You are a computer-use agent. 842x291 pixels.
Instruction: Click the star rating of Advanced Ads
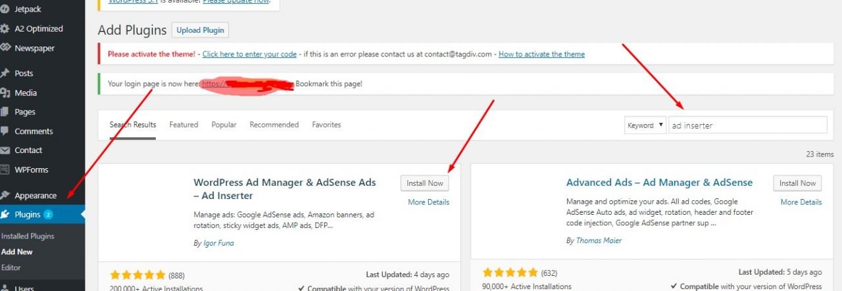coord(510,273)
